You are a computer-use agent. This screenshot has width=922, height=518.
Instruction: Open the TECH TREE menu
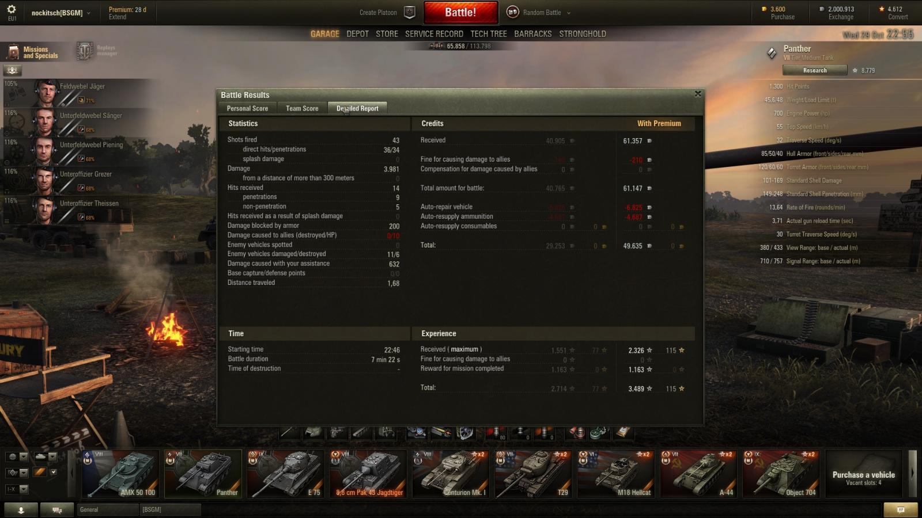pyautogui.click(x=488, y=34)
